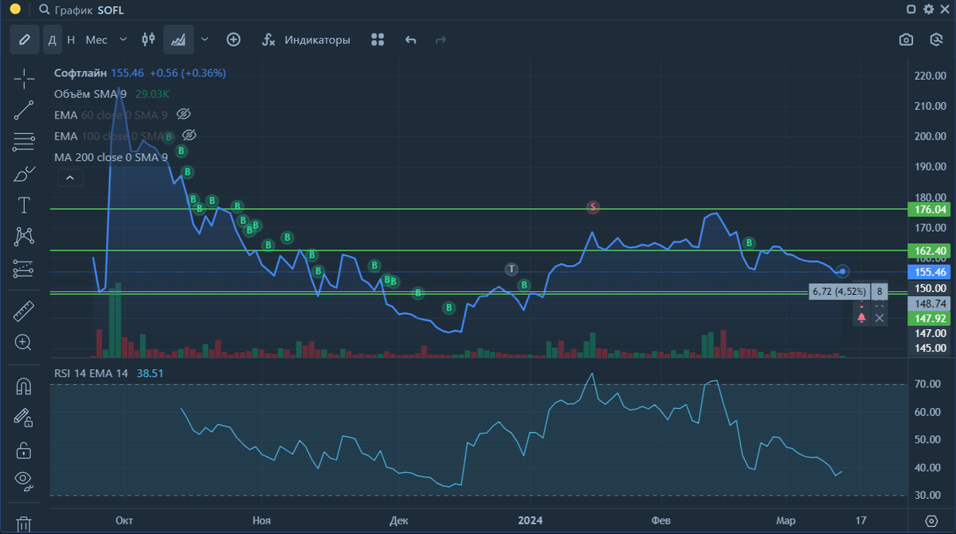Click the red S sell marker on the chart
The width and height of the screenshot is (956, 534).
click(x=593, y=207)
